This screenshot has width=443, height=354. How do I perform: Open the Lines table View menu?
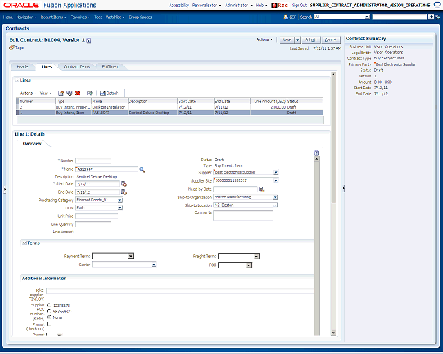(46, 93)
